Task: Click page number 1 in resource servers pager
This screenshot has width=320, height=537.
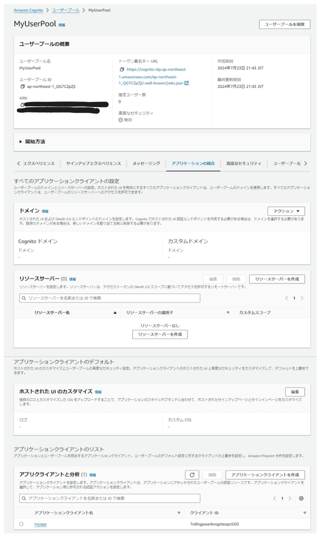Action: (x=294, y=298)
